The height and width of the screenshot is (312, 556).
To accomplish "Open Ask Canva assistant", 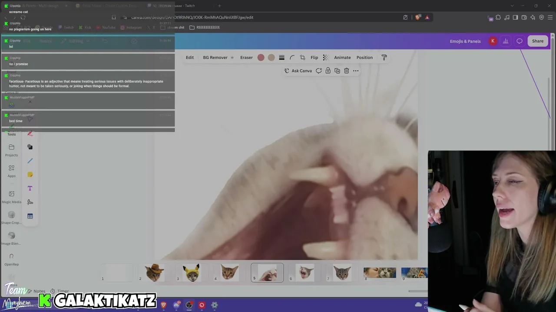I will pyautogui.click(x=298, y=71).
